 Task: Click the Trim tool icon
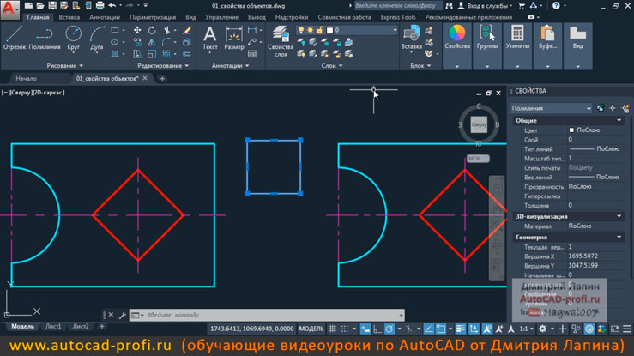point(166,30)
